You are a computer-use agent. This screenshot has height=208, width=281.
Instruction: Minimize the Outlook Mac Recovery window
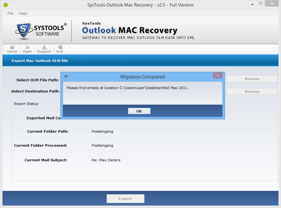[x=252, y=4]
